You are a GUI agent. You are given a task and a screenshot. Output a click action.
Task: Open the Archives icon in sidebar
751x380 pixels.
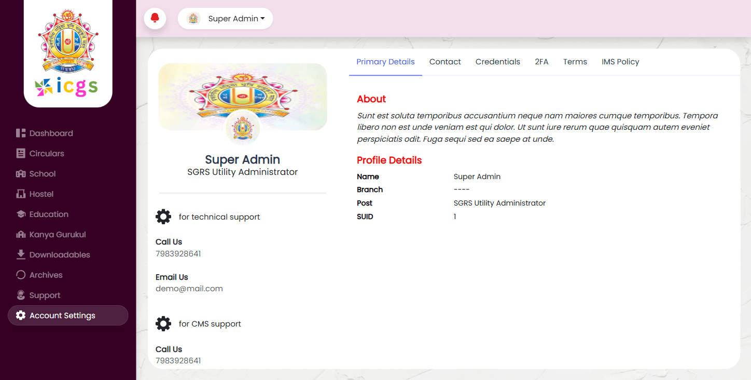[x=21, y=275]
